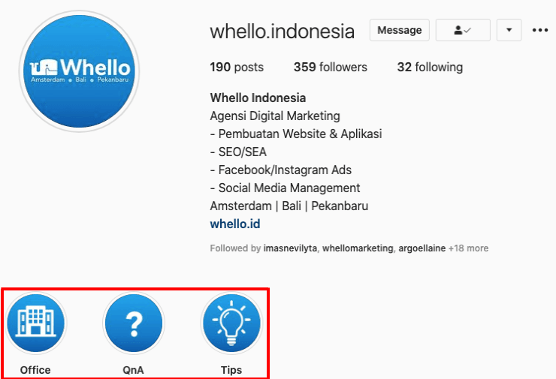
Task: Open follower imasnevilyta's profile
Action: click(x=290, y=248)
